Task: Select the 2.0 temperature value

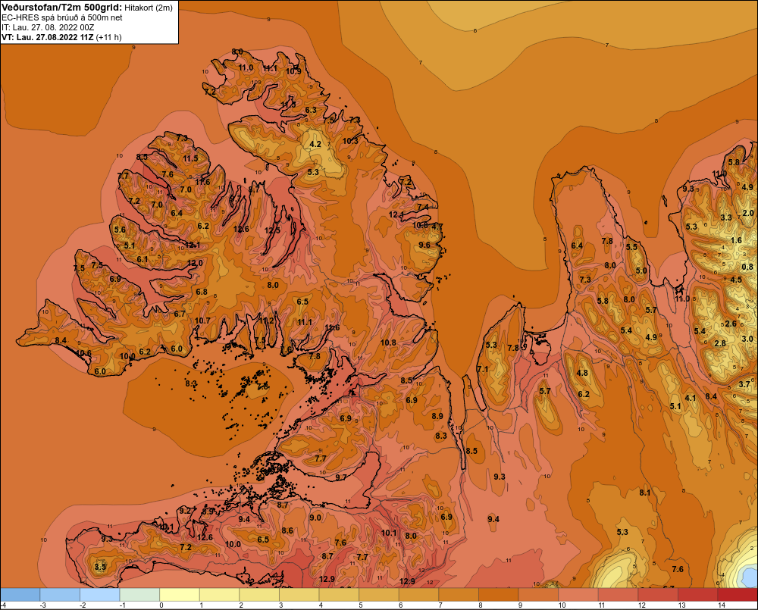Action: click(748, 213)
